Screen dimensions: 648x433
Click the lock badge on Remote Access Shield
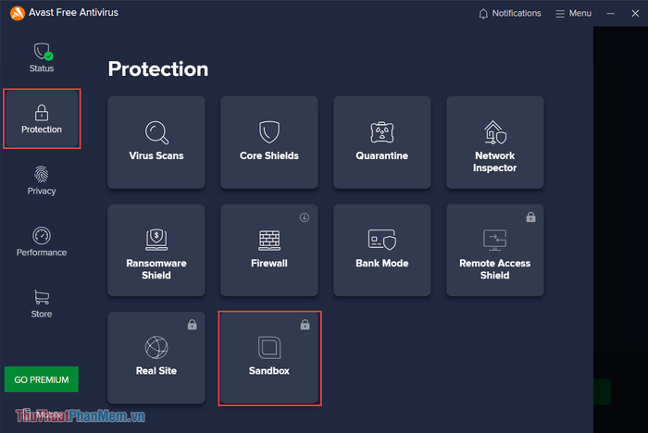[530, 216]
